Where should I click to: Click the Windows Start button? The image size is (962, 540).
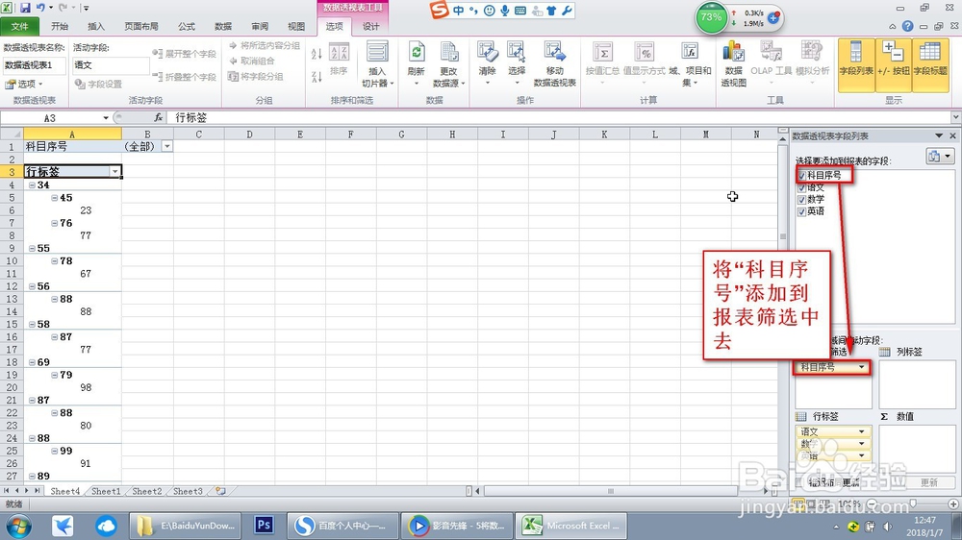[x=18, y=526]
